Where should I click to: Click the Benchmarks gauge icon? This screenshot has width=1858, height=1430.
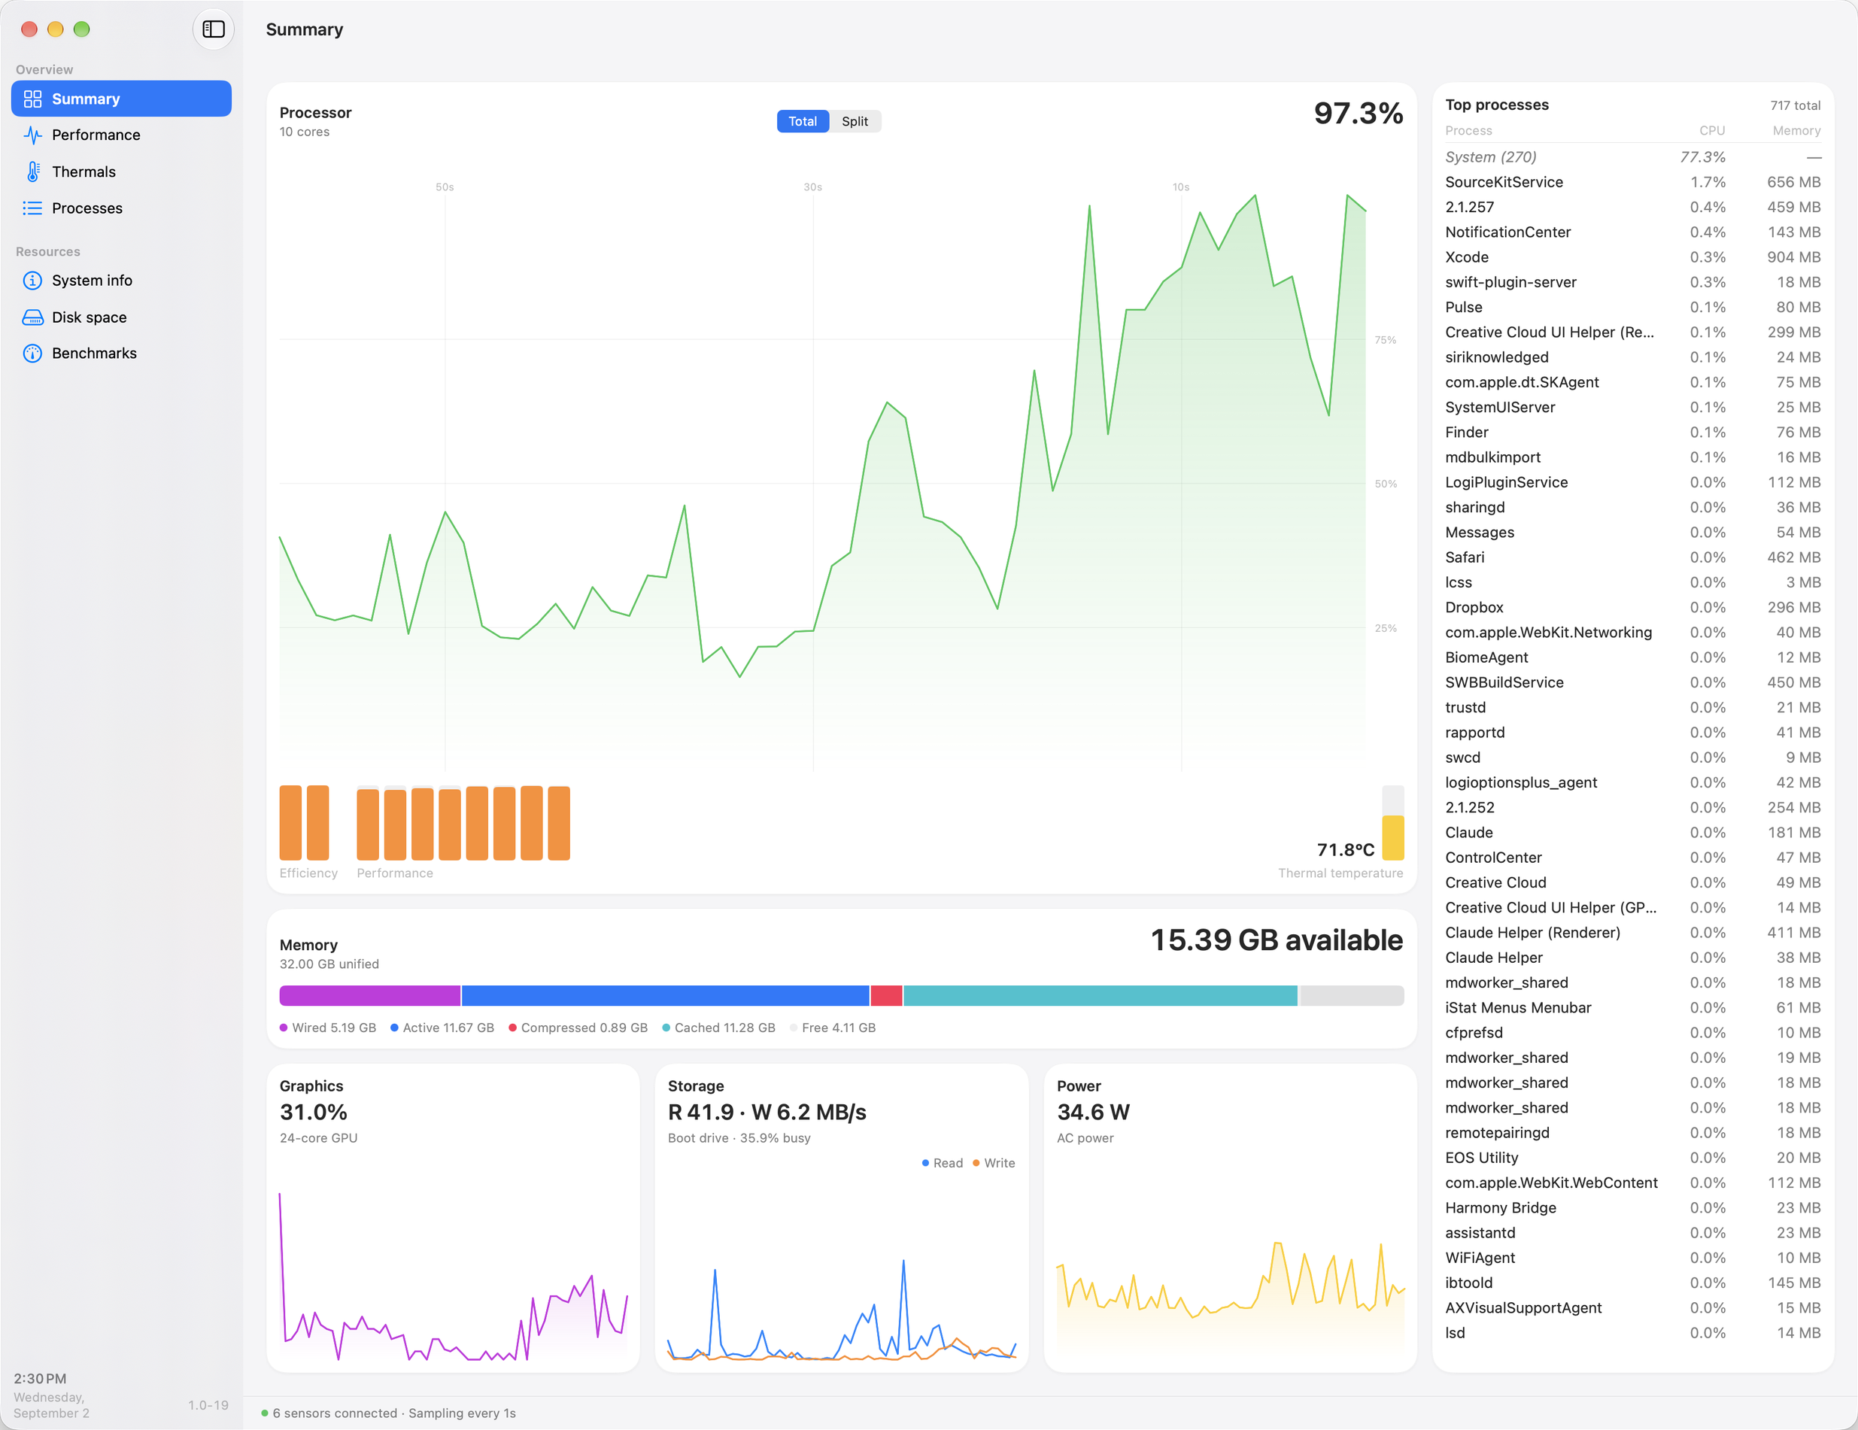32,353
